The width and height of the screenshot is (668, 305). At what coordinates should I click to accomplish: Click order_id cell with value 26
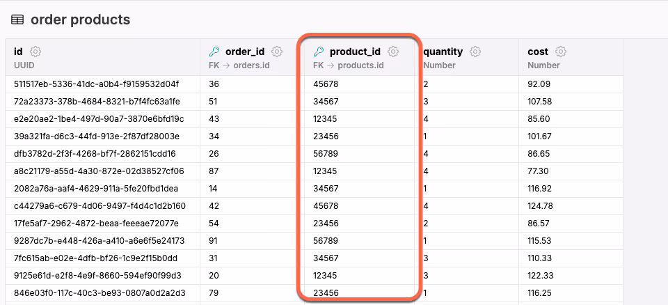(252, 154)
